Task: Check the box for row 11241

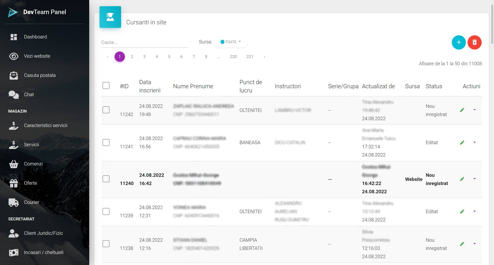Action: pos(106,142)
